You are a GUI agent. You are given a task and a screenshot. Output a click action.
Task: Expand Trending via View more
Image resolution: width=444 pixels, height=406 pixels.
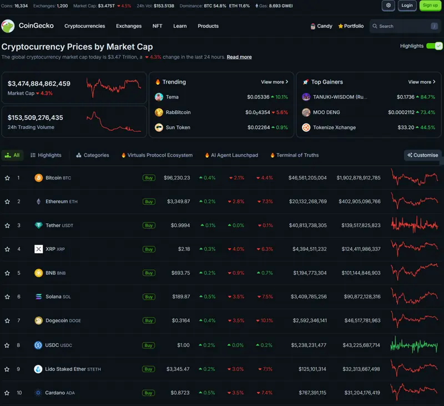tap(274, 82)
